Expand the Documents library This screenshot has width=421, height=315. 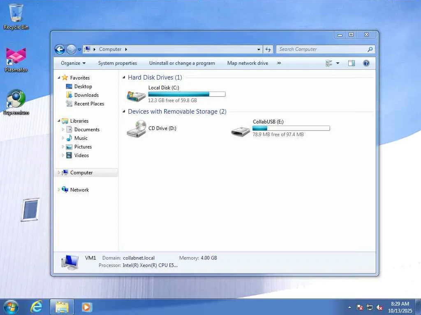click(x=63, y=130)
